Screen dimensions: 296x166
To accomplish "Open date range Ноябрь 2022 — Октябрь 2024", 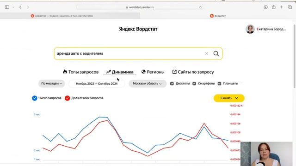I will (97, 83).
